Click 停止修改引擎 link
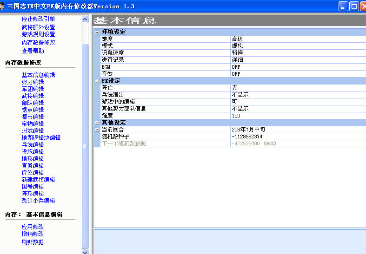Image resolution: width=366 pixels, height=254 pixels. tap(38, 19)
